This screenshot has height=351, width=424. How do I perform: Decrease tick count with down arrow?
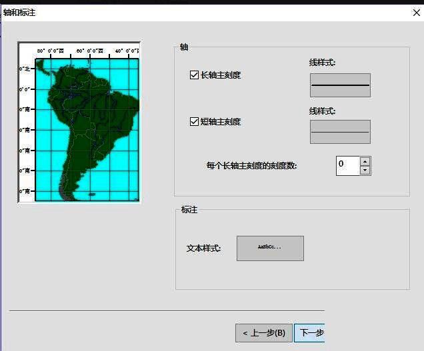(x=365, y=170)
